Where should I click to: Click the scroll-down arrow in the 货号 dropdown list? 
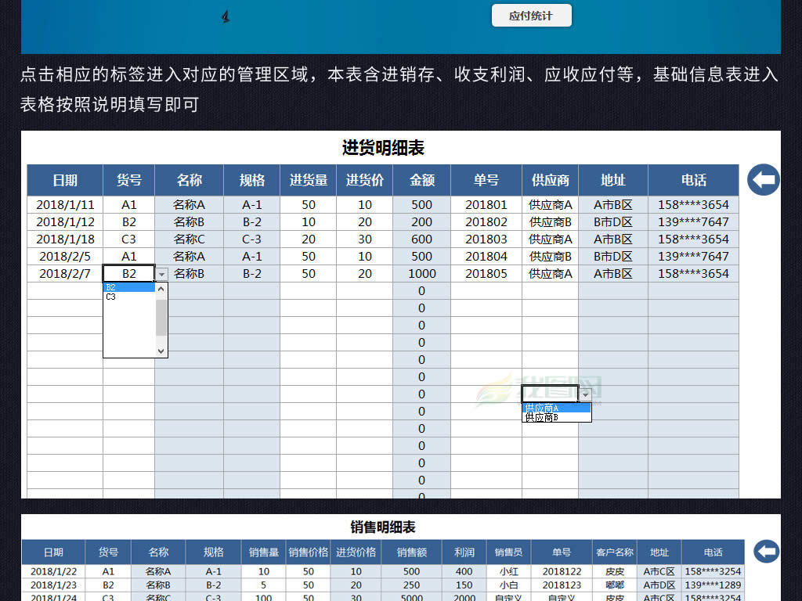tap(161, 352)
